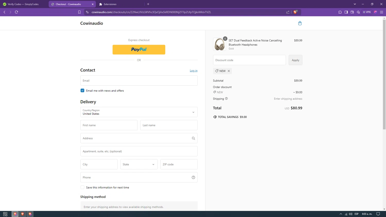Focus the Last name field
This screenshot has width=386, height=217.
pyautogui.click(x=169, y=125)
